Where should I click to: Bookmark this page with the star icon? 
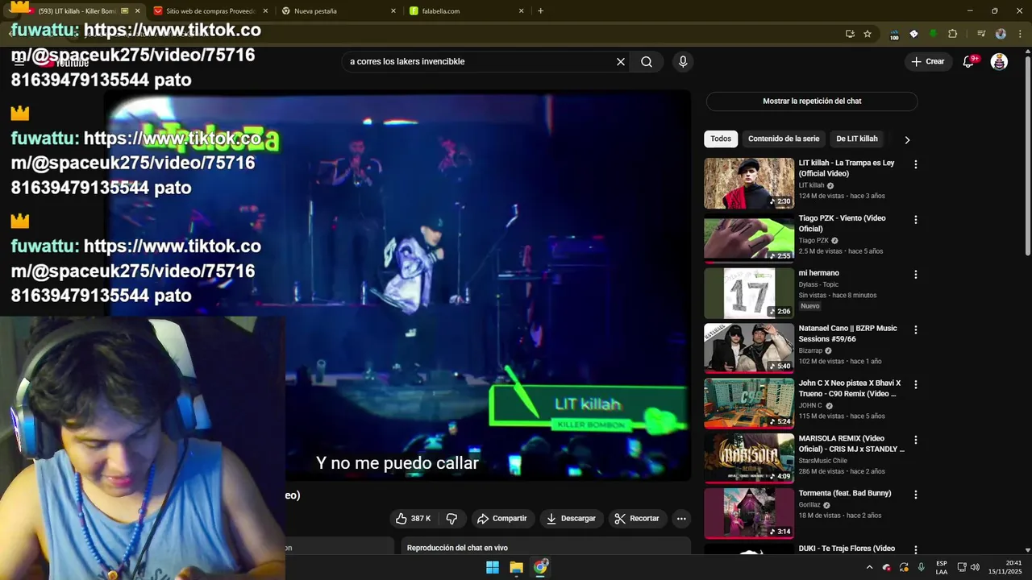[x=868, y=34]
